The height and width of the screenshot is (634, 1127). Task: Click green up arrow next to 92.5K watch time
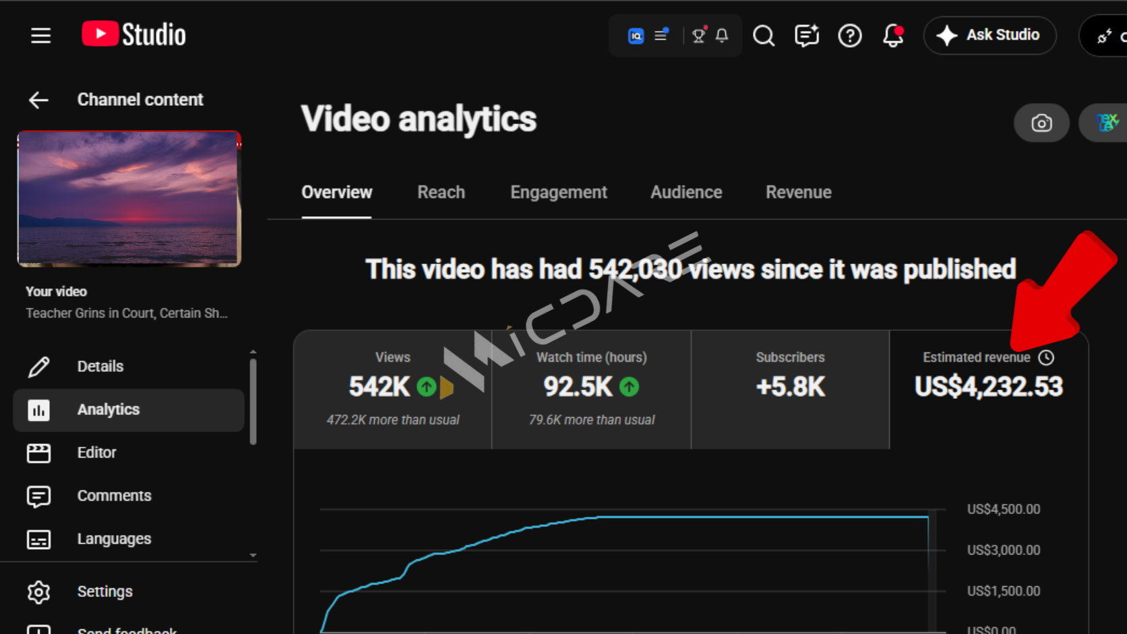click(629, 387)
